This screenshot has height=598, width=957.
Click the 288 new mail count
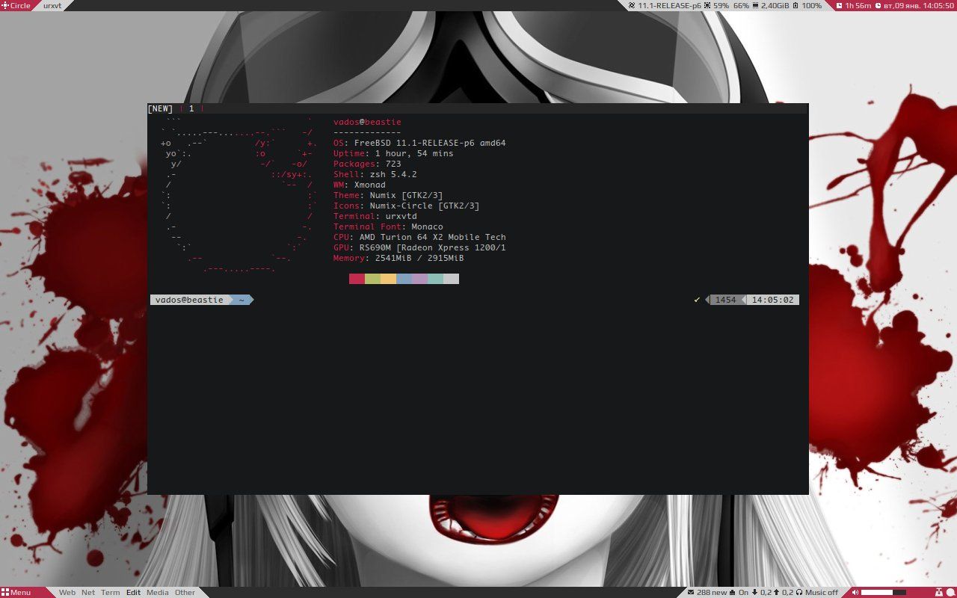click(712, 592)
